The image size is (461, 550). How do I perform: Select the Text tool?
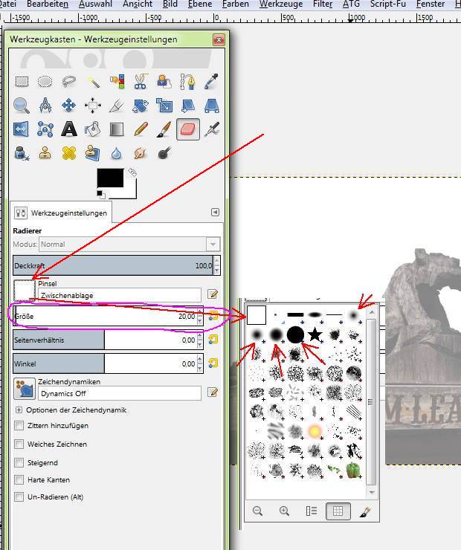(69, 129)
